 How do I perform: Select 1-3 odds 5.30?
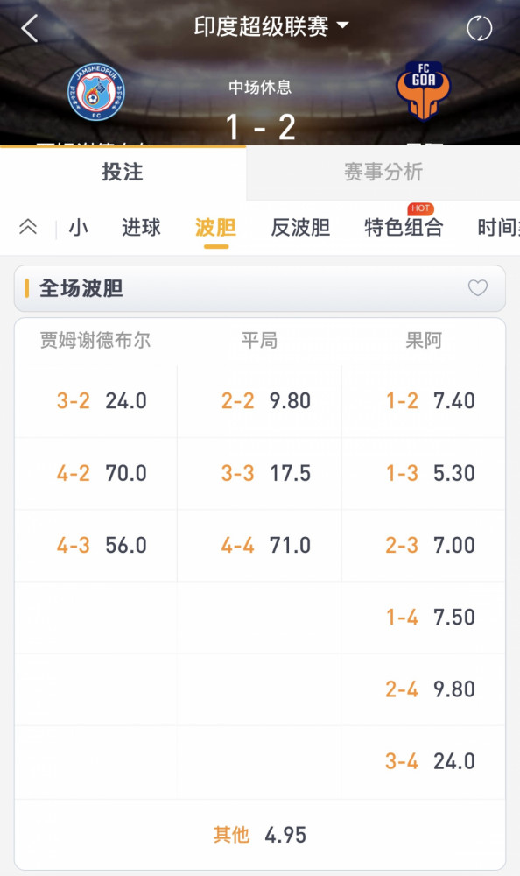(x=424, y=473)
